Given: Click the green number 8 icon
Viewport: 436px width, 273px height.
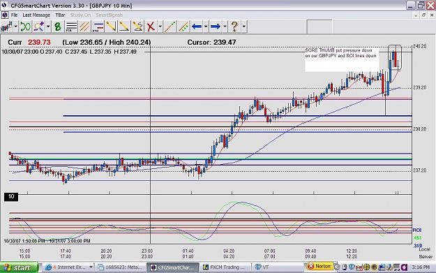Looking at the screenshot, I should 58,27.
